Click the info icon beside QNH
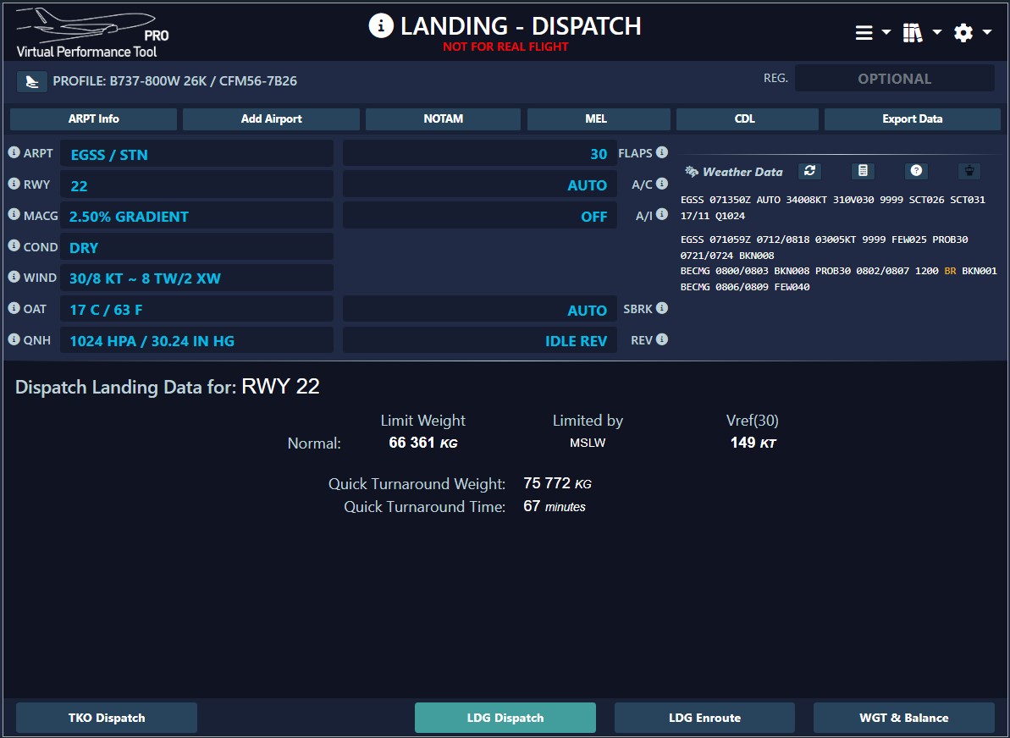 (14, 339)
